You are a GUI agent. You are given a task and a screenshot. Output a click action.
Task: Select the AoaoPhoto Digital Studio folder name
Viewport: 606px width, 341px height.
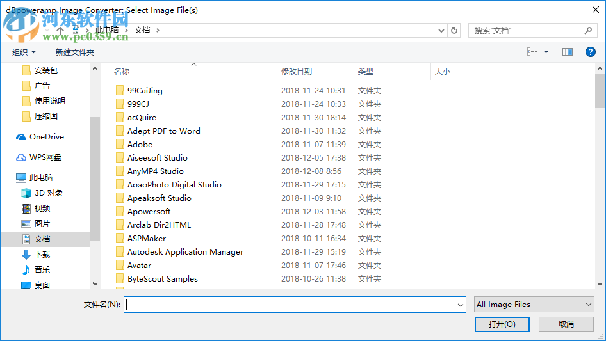click(174, 185)
